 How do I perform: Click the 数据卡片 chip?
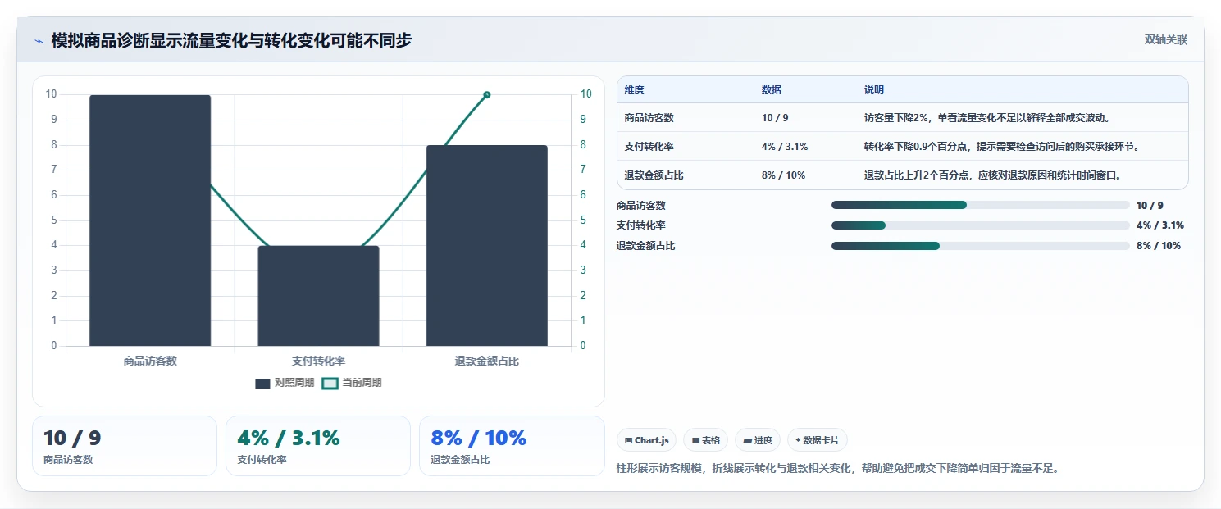[817, 440]
